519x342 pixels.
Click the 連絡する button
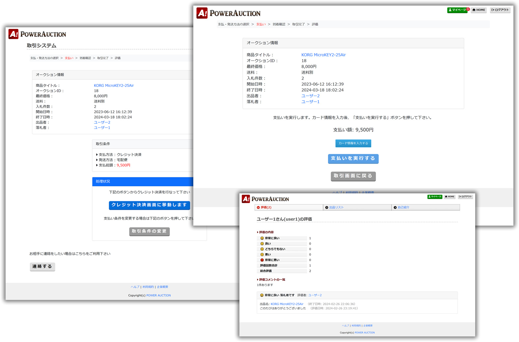click(42, 266)
